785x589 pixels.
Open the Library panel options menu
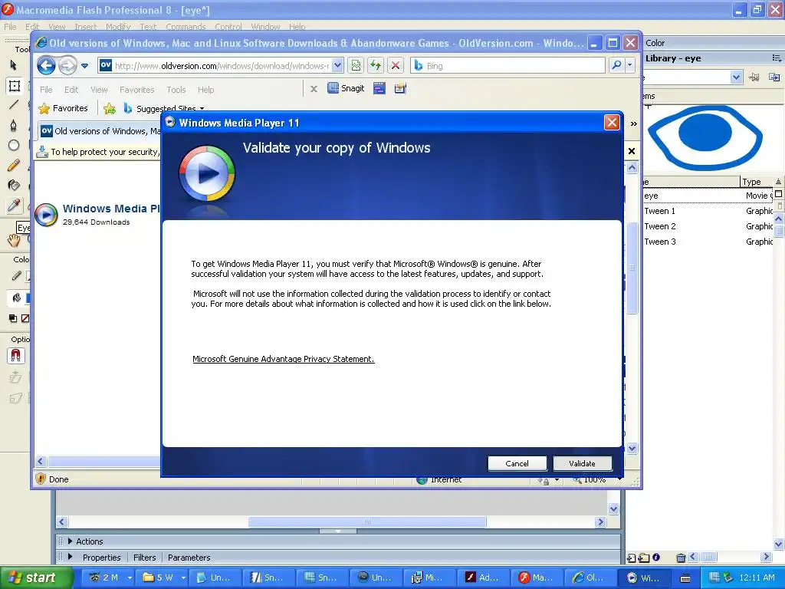tap(777, 58)
